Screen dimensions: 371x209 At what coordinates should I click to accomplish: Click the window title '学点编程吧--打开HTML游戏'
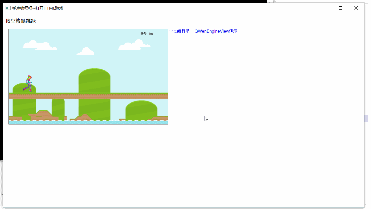click(38, 8)
